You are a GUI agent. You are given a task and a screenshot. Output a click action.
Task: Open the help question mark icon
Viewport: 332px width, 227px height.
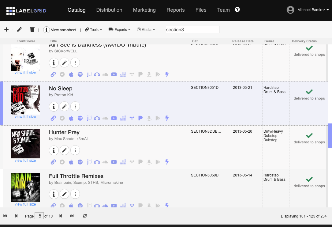(x=237, y=9)
